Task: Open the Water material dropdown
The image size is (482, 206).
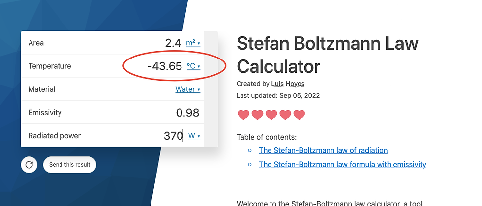Action: click(x=188, y=89)
